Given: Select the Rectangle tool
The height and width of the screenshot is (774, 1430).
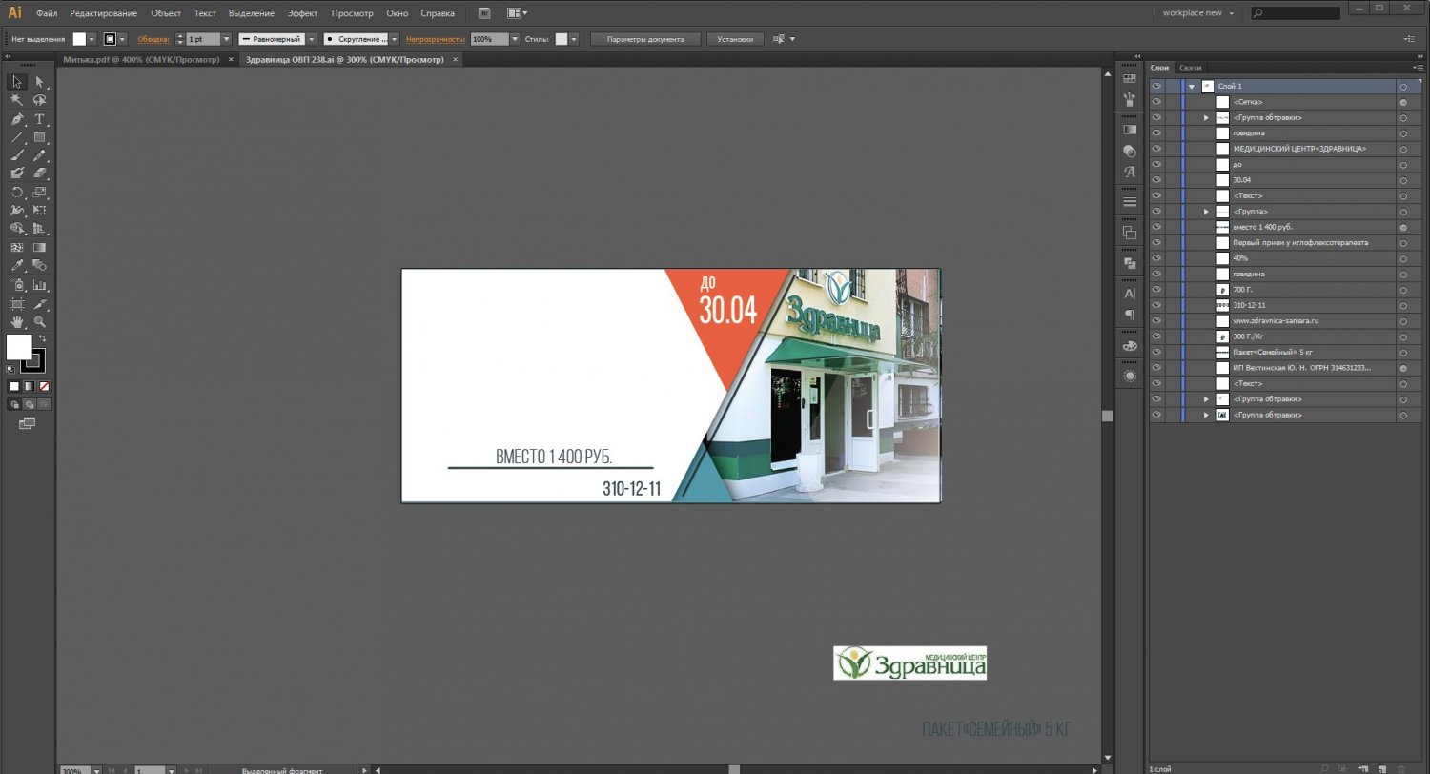Looking at the screenshot, I should tap(40, 137).
